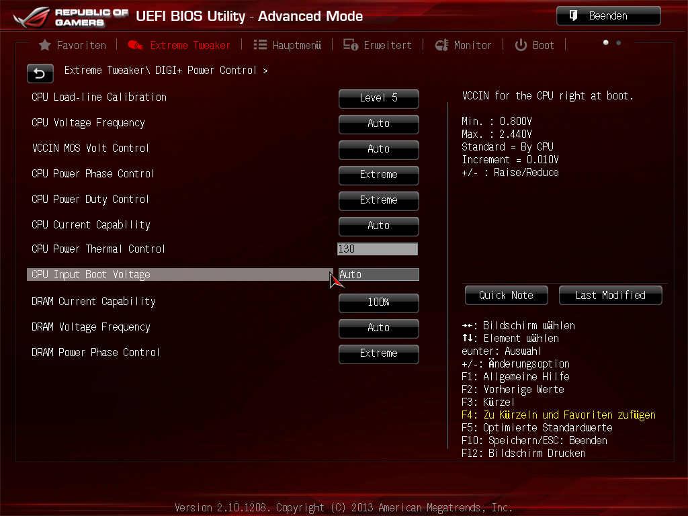Select the VCCIN MOS Volt Control label
The image size is (688, 516).
pos(91,148)
